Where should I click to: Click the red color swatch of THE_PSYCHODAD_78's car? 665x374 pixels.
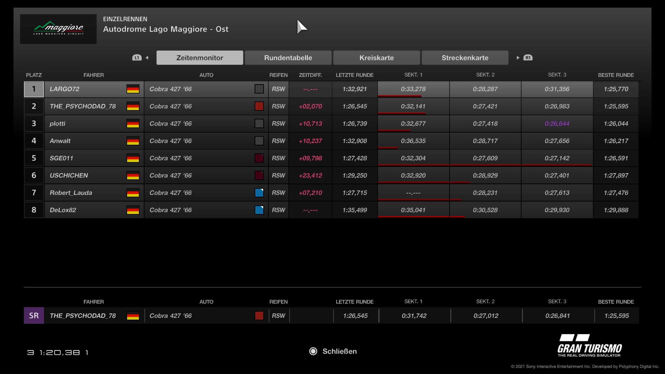(259, 106)
